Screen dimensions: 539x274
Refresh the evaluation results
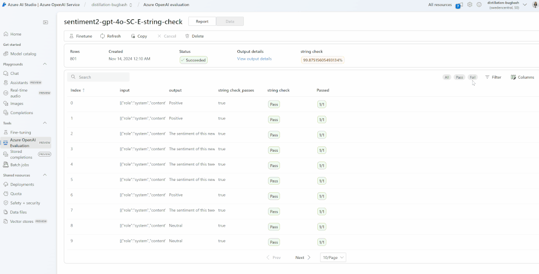pos(111,36)
